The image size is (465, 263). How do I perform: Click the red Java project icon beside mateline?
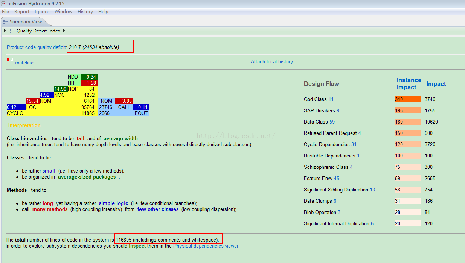(x=9, y=60)
